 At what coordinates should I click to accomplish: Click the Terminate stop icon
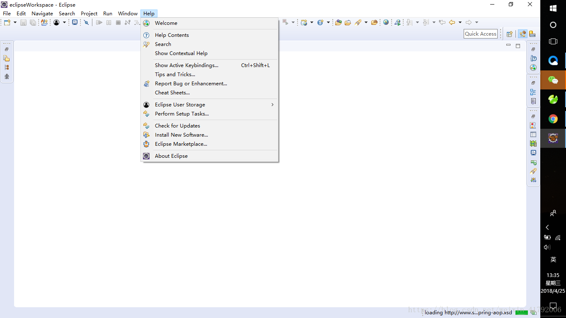point(118,22)
